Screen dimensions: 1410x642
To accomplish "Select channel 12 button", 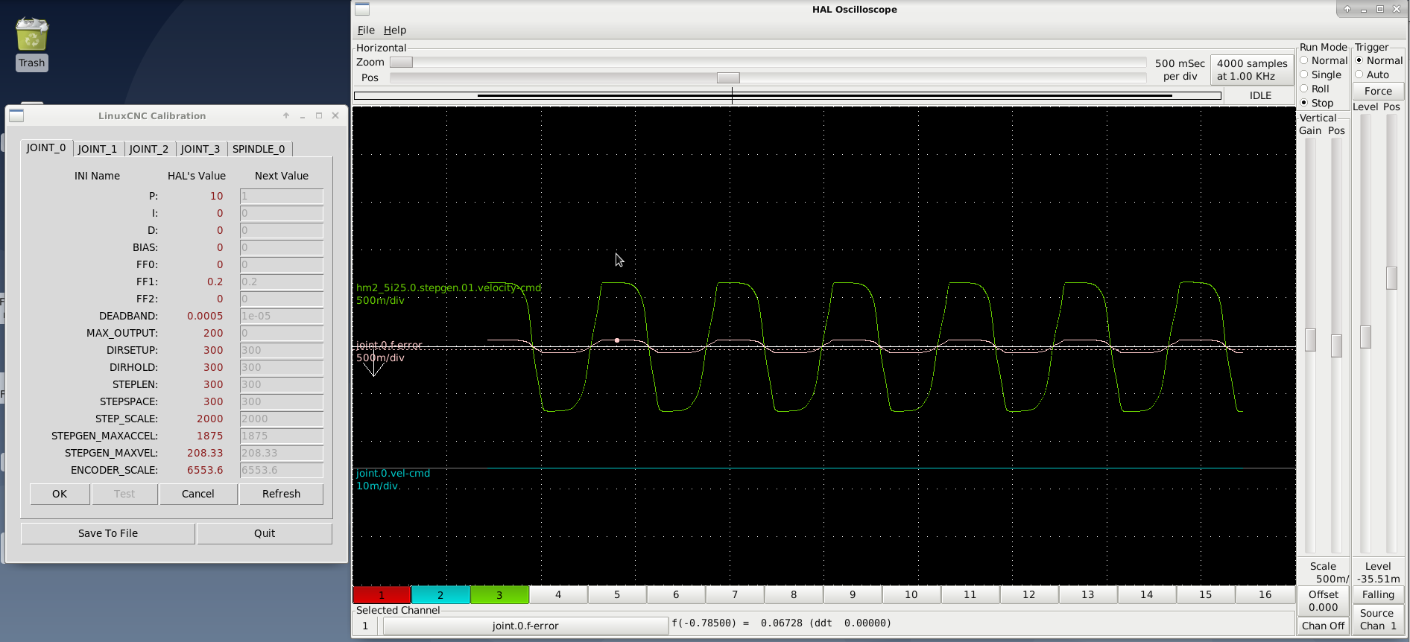I will tap(1029, 594).
